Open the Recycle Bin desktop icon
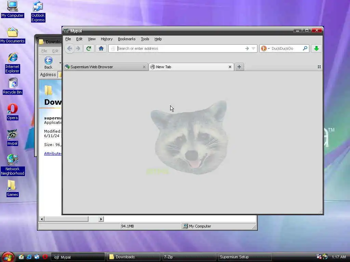Screen dimensions: 350x262 13,86
